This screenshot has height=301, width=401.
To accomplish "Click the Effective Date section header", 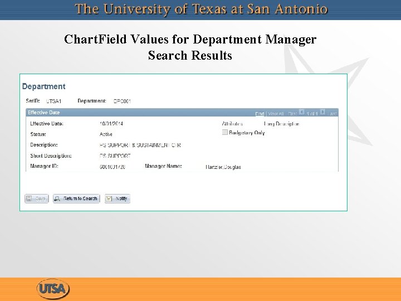I will [x=44, y=113].
